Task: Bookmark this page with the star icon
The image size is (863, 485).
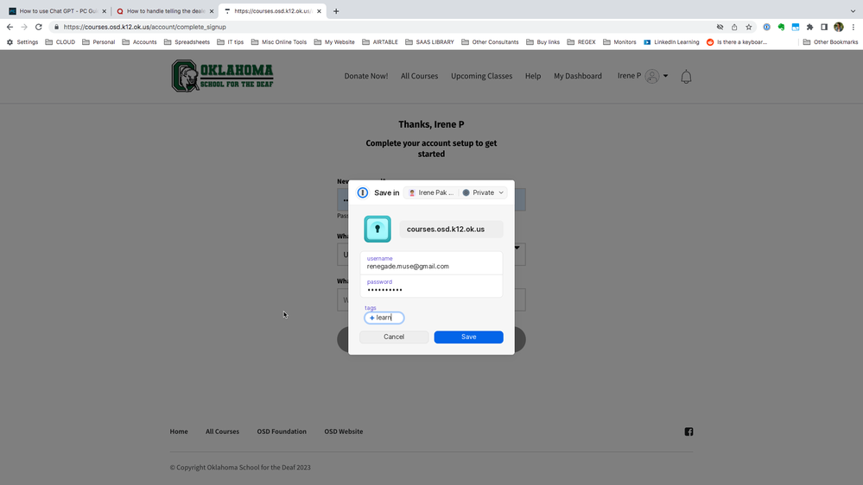Action: pos(749,27)
